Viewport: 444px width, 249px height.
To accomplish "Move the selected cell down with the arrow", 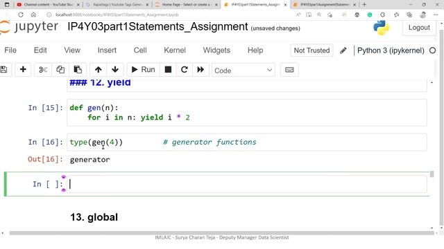I will [115, 70].
